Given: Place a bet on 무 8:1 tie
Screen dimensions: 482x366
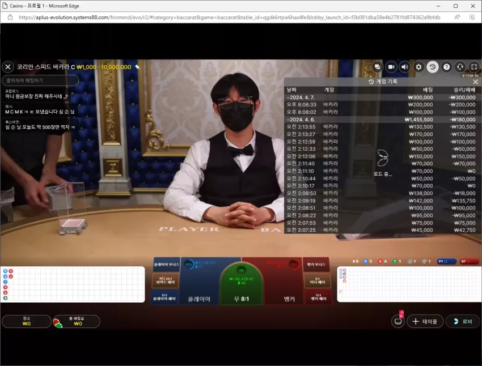Looking at the screenshot, I should pyautogui.click(x=242, y=284).
